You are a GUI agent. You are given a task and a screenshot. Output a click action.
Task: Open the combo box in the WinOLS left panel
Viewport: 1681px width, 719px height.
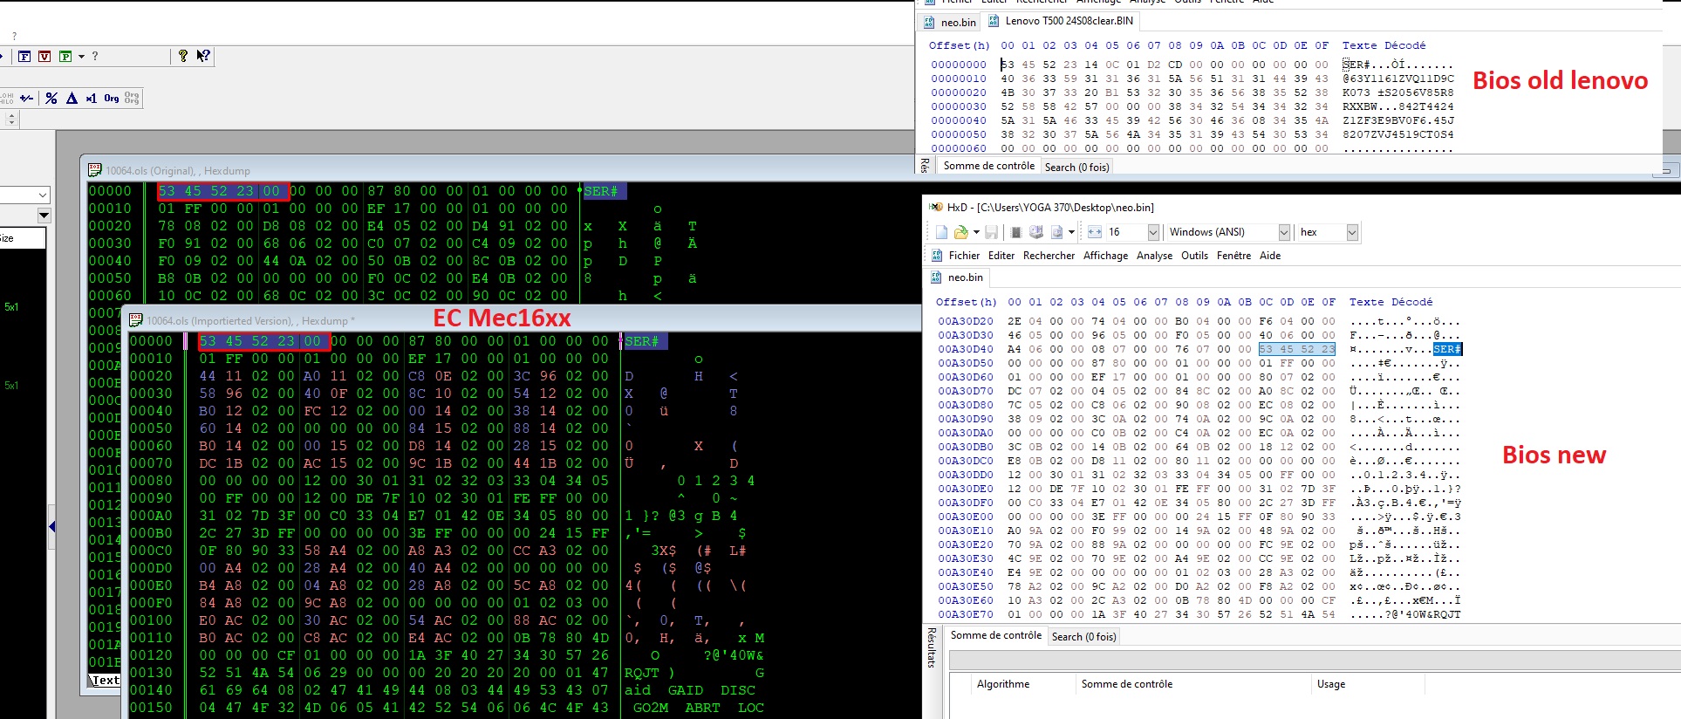[x=24, y=195]
